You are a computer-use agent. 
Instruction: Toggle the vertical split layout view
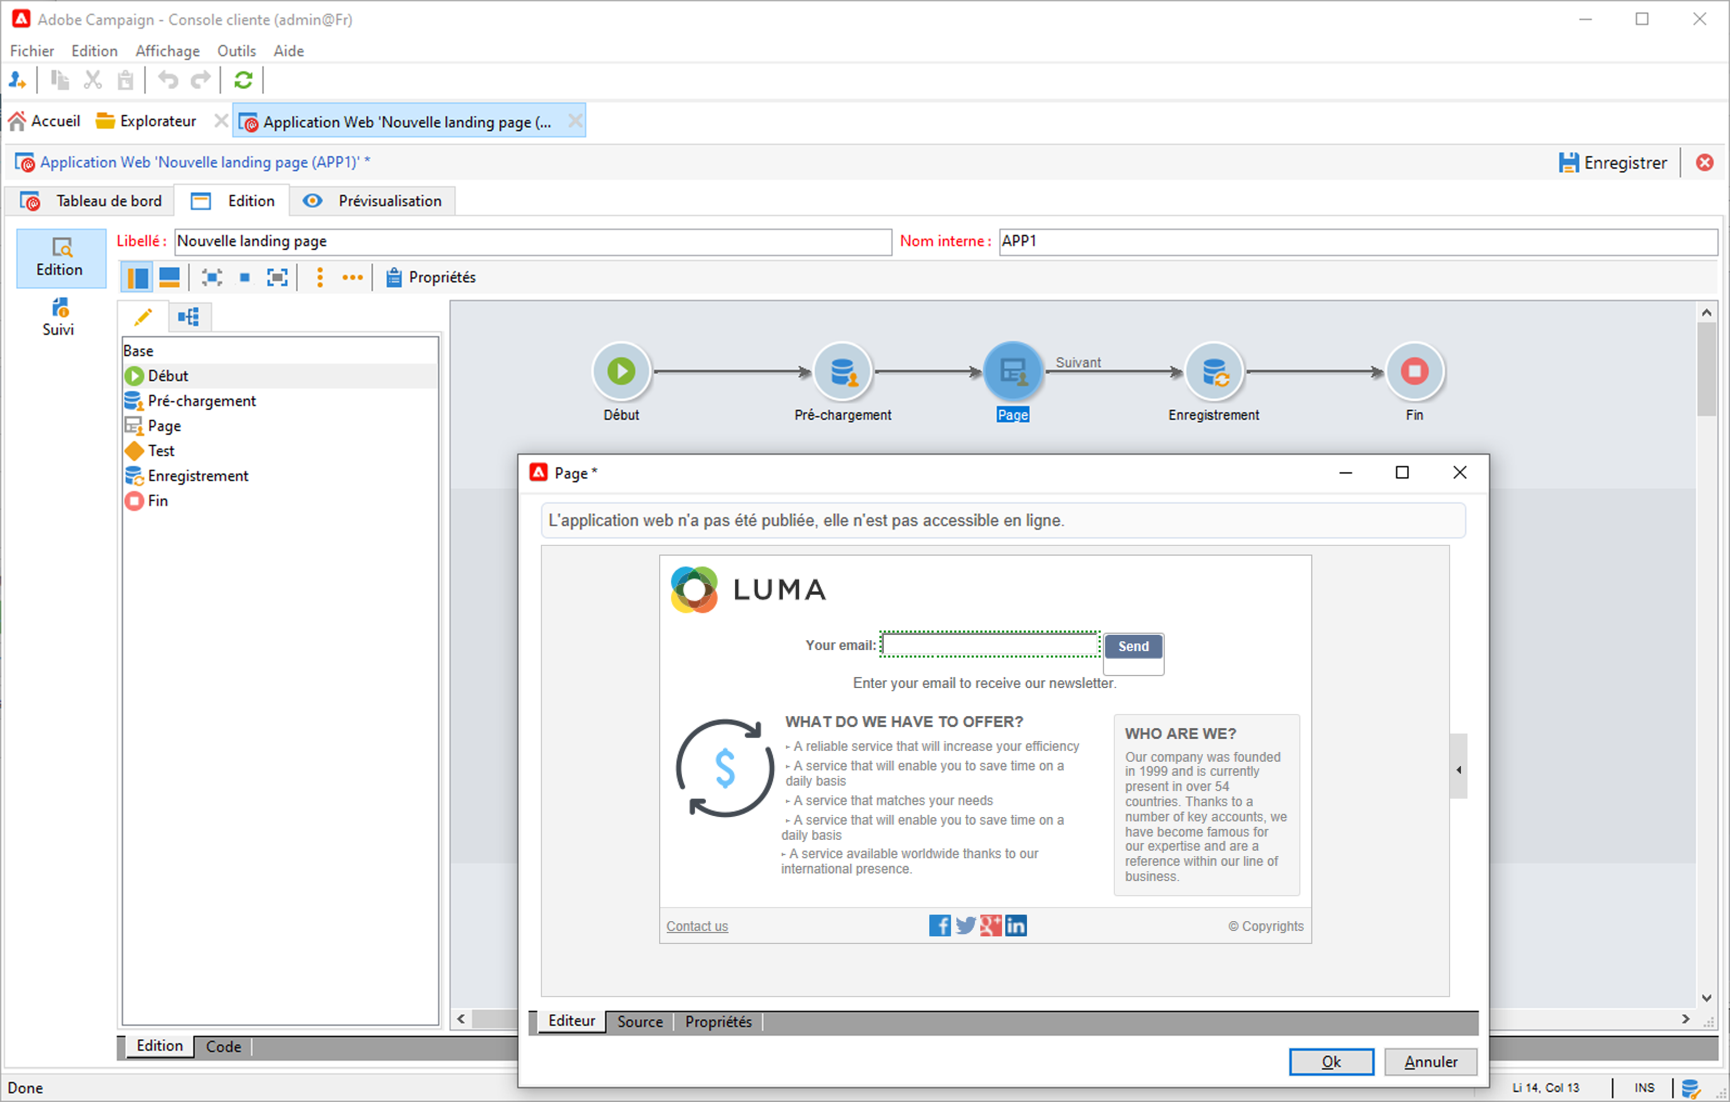(x=136, y=277)
